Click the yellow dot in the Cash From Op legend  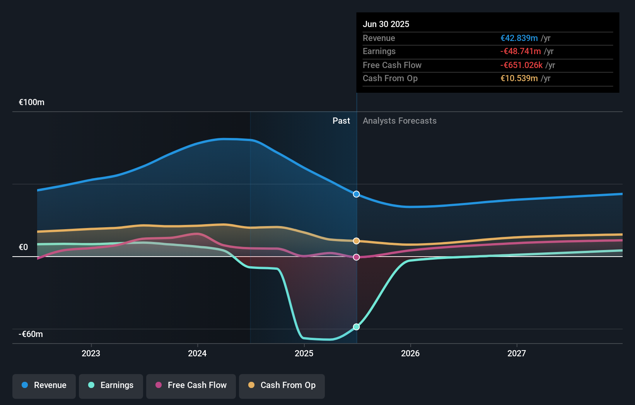pos(252,385)
